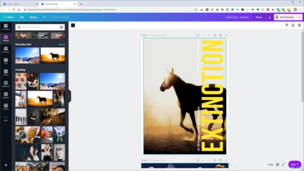Viewport: 304px width, 171px height.
Task: Move Page 1 down
Action: pos(209,35)
